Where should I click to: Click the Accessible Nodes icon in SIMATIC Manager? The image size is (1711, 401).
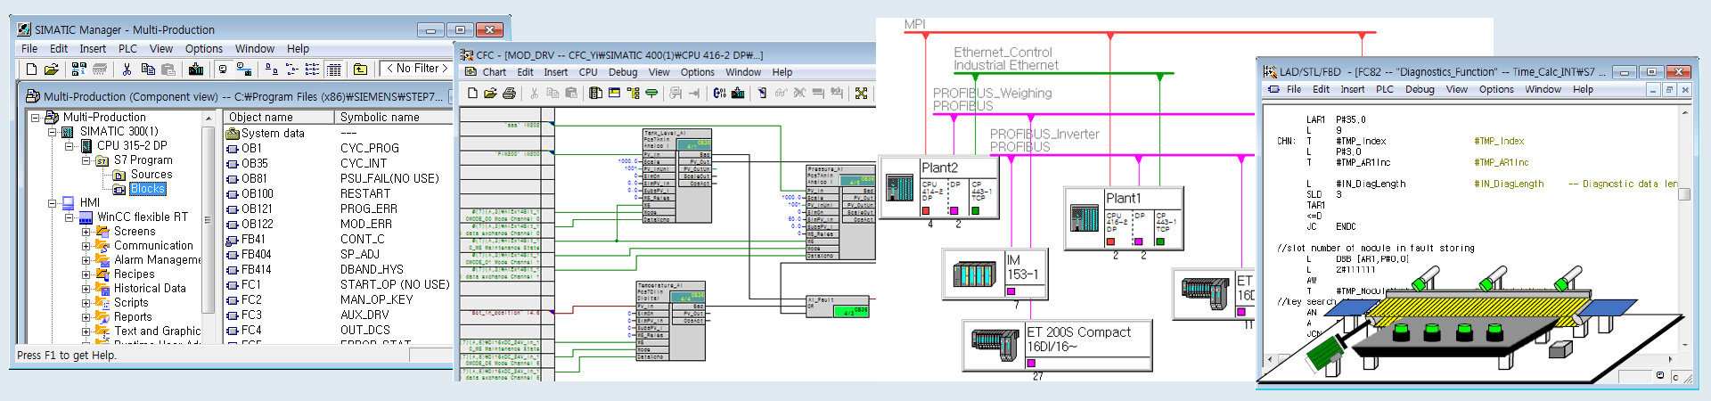point(78,70)
